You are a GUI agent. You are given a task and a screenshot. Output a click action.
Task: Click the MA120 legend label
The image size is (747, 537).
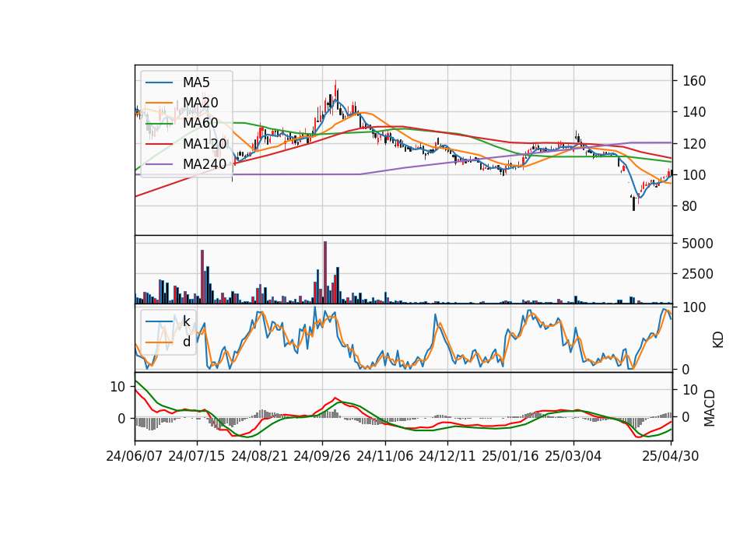tap(205, 143)
